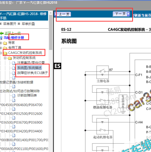The image size is (151, 152).
Task: Click 菜单折叠 to collapse menu
Action: point(28,24)
